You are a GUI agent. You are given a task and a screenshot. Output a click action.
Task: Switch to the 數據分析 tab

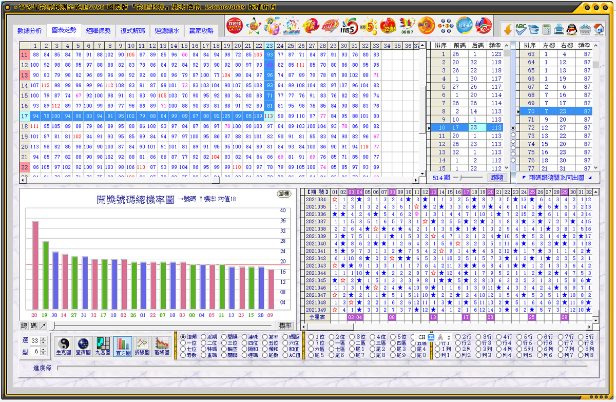coord(29,31)
